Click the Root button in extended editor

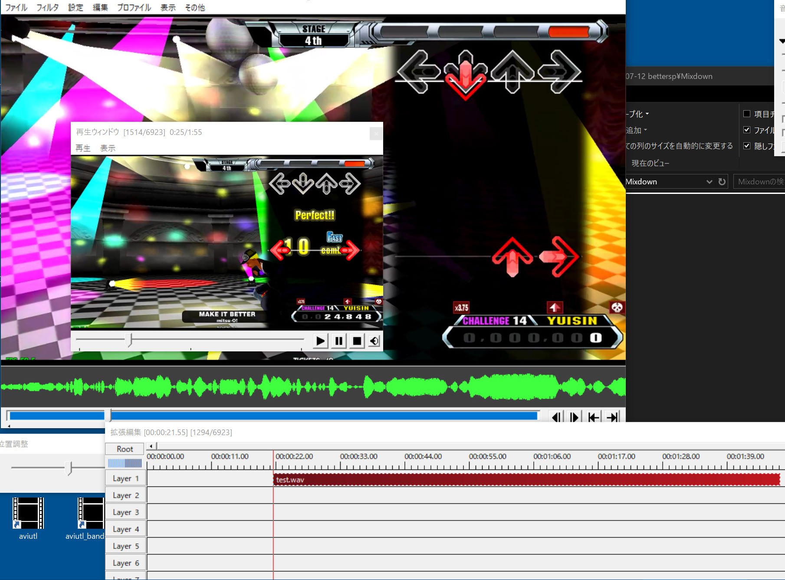click(x=125, y=449)
